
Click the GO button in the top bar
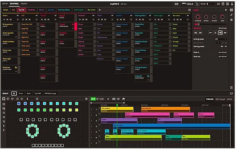(177, 4)
